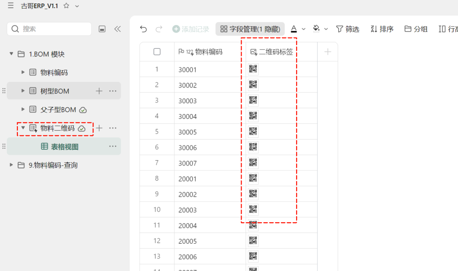Viewport: 458px width, 271px height.
Task: Click the drag handle beside 树型BOM
Action: (4, 91)
